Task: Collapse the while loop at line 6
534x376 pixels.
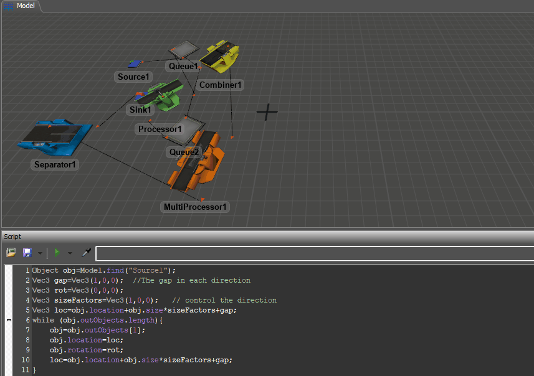Action: [x=8, y=320]
